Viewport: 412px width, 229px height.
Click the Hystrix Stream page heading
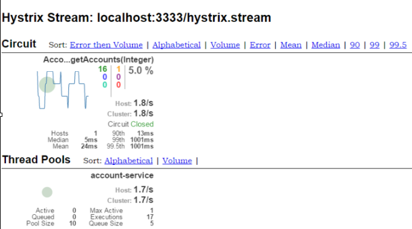coord(136,18)
